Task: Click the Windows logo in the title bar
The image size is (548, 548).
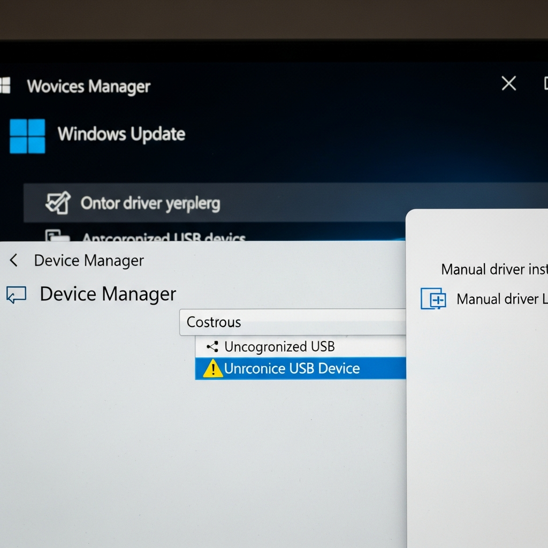Action: (x=5, y=86)
